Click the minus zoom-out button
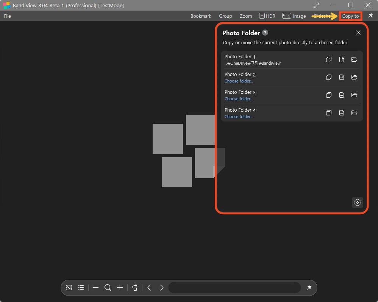The width and height of the screenshot is (378, 302). point(96,288)
